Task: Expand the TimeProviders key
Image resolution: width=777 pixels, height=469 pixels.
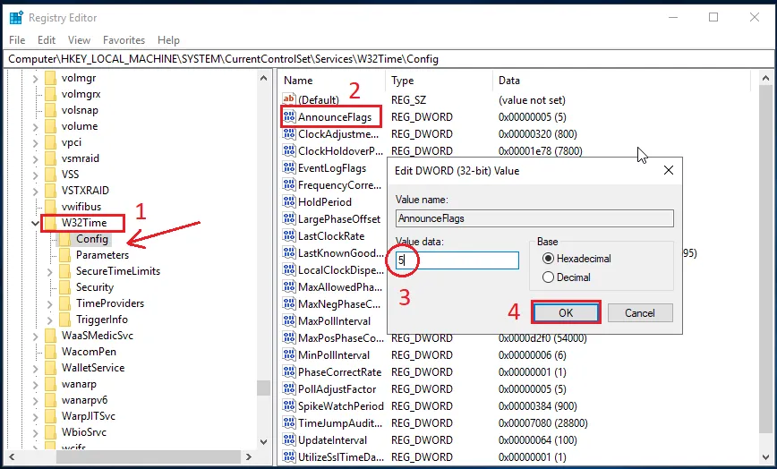Action: (x=49, y=303)
